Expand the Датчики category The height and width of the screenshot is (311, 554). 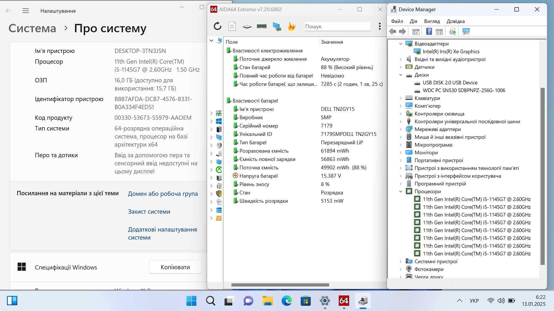tap(400, 67)
